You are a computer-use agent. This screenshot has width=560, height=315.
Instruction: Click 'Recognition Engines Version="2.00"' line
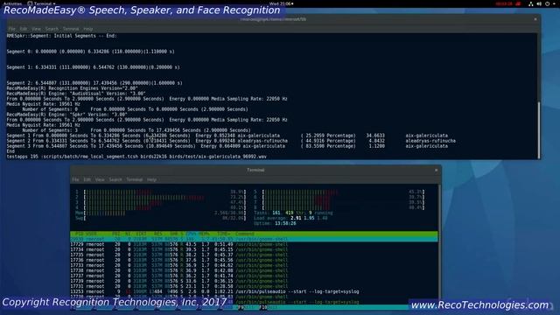[x=72, y=88]
